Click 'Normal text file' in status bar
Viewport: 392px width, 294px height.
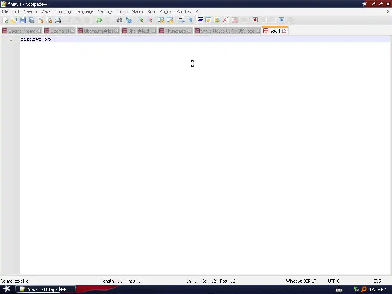click(15, 281)
